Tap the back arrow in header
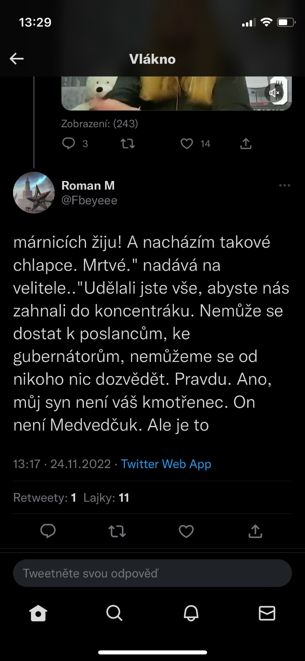Image resolution: width=305 pixels, height=661 pixels. (x=17, y=59)
